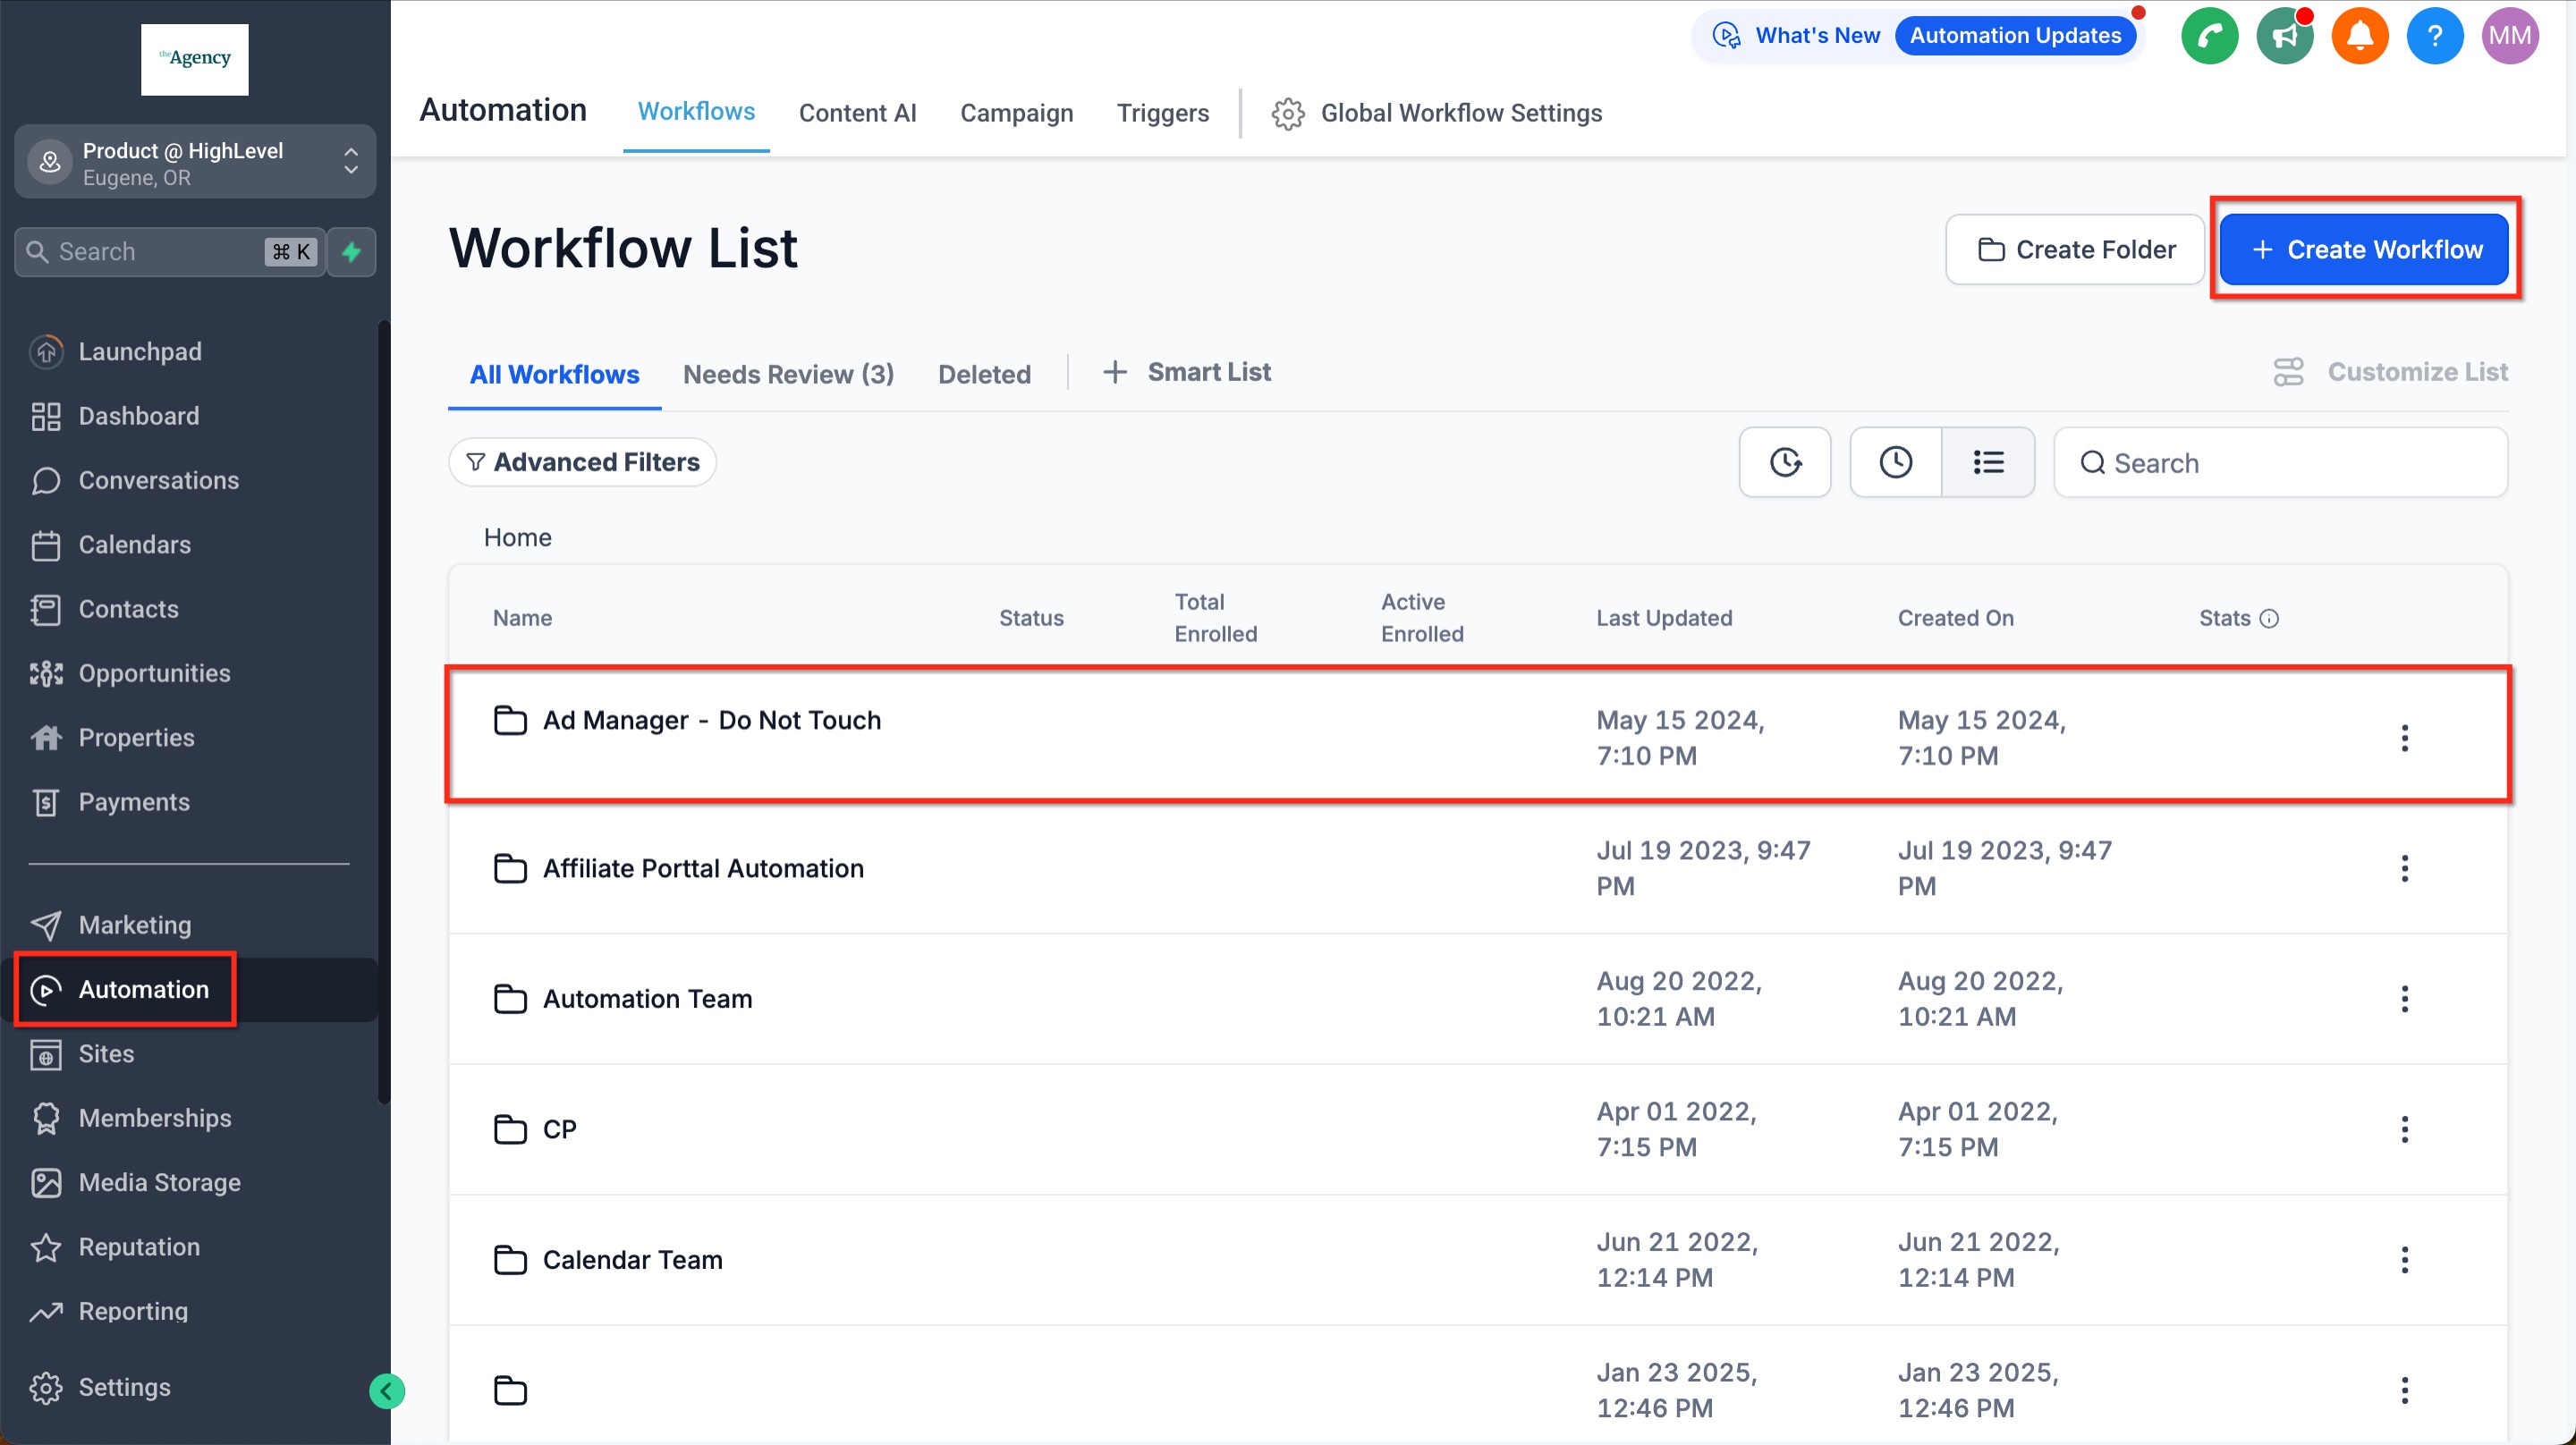Click the Create Workflow button
The width and height of the screenshot is (2576, 1445).
coord(2364,250)
